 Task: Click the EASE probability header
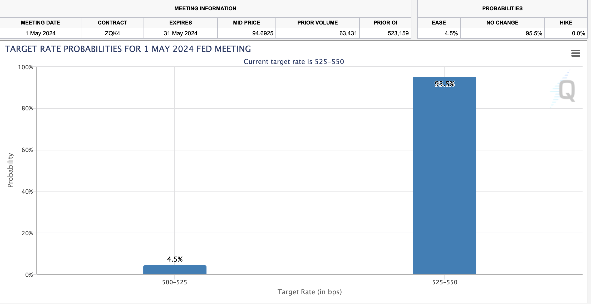[x=439, y=23]
